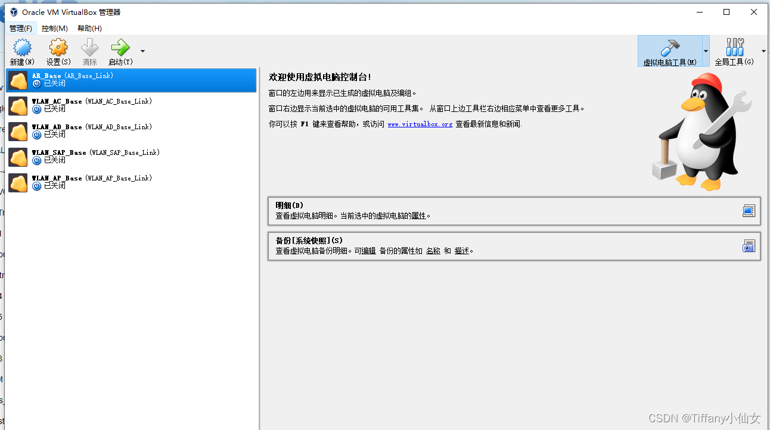Expand the 全局工具 dropdown arrow
The width and height of the screenshot is (770, 430).
pyautogui.click(x=763, y=51)
